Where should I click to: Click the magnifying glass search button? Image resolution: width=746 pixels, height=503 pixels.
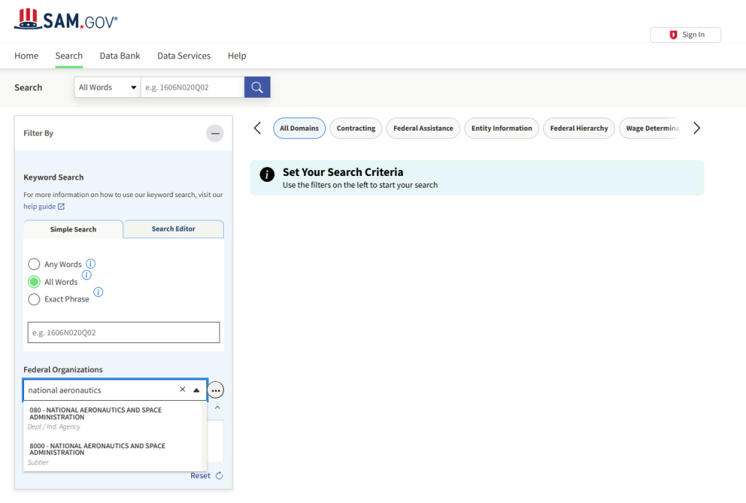[257, 88]
